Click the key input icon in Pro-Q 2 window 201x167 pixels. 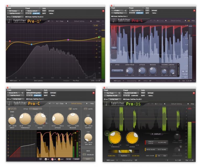pyautogui.click(x=9, y=17)
